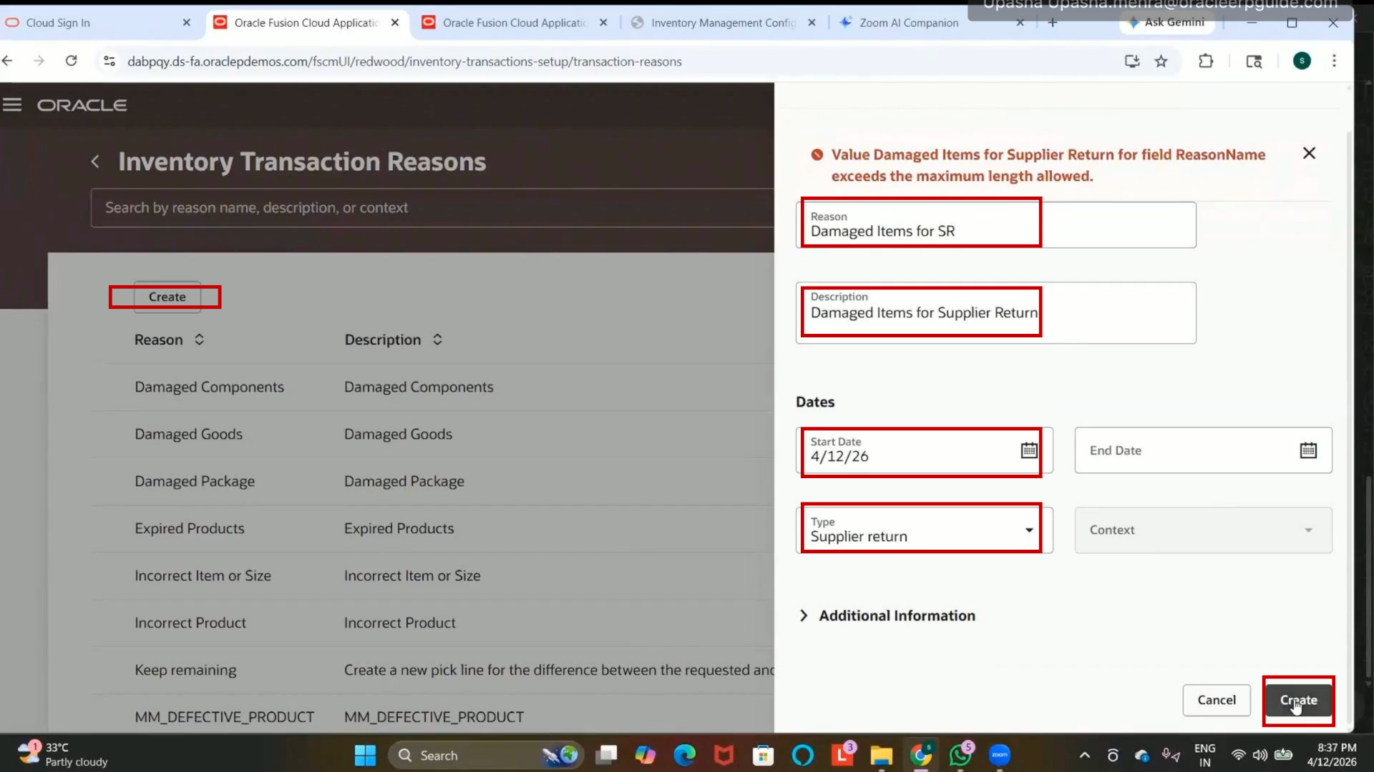Close the Cloud Sign In tab
1374x772 pixels.
coord(186,23)
